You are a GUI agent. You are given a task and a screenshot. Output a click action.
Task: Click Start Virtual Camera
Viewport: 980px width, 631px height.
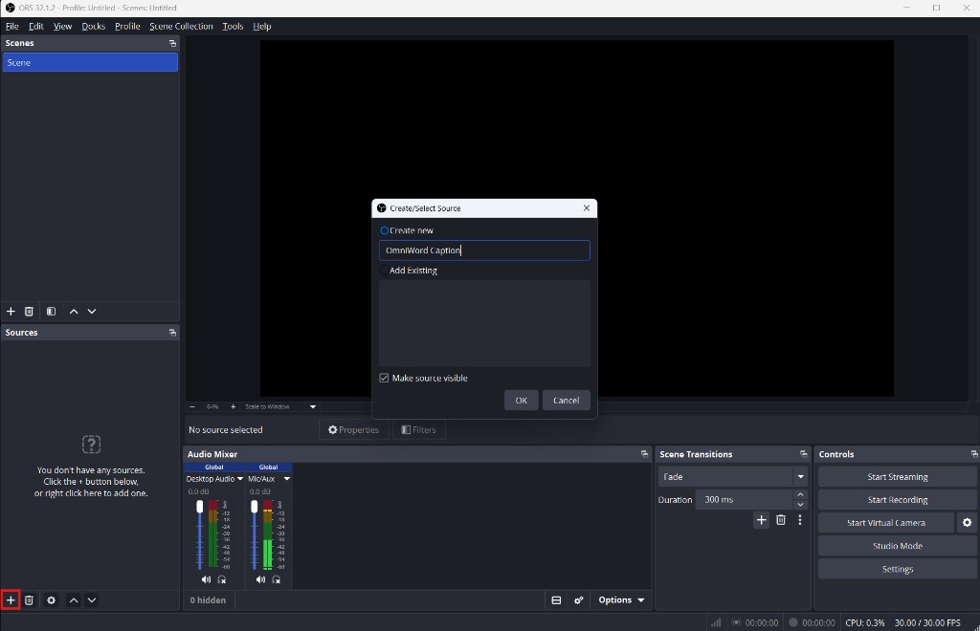(886, 523)
